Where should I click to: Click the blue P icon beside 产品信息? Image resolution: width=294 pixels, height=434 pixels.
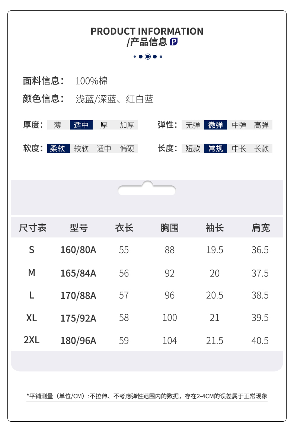click(x=173, y=42)
